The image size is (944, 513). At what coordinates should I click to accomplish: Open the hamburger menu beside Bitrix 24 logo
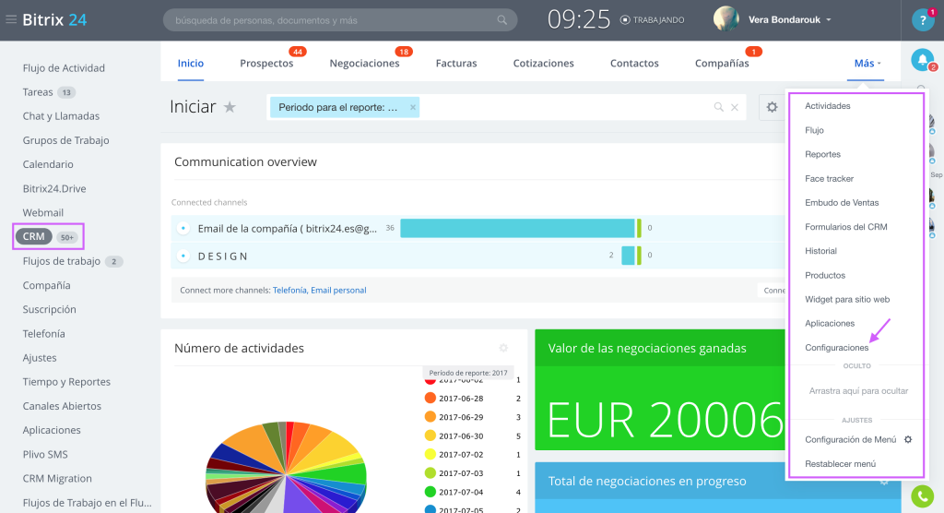11,19
